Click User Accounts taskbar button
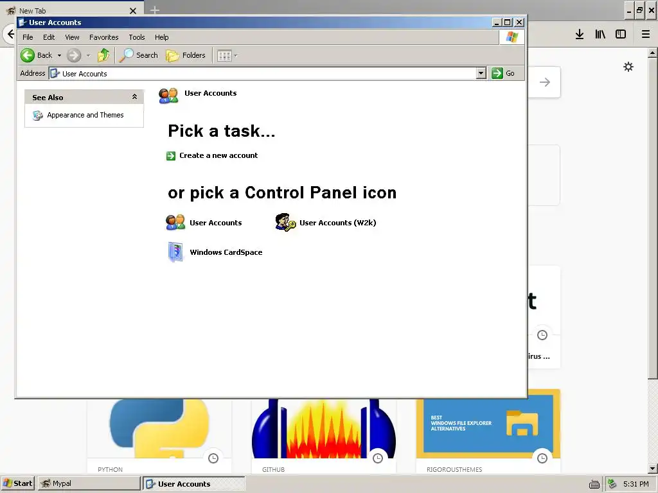This screenshot has width=658, height=493. (194, 484)
